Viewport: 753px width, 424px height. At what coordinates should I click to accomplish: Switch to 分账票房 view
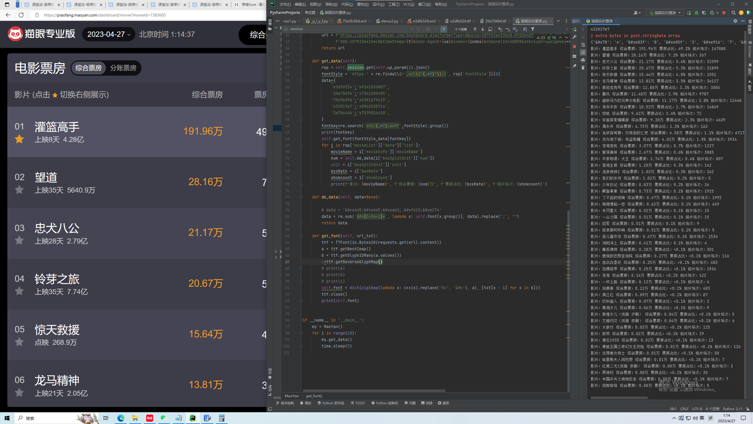(x=123, y=68)
